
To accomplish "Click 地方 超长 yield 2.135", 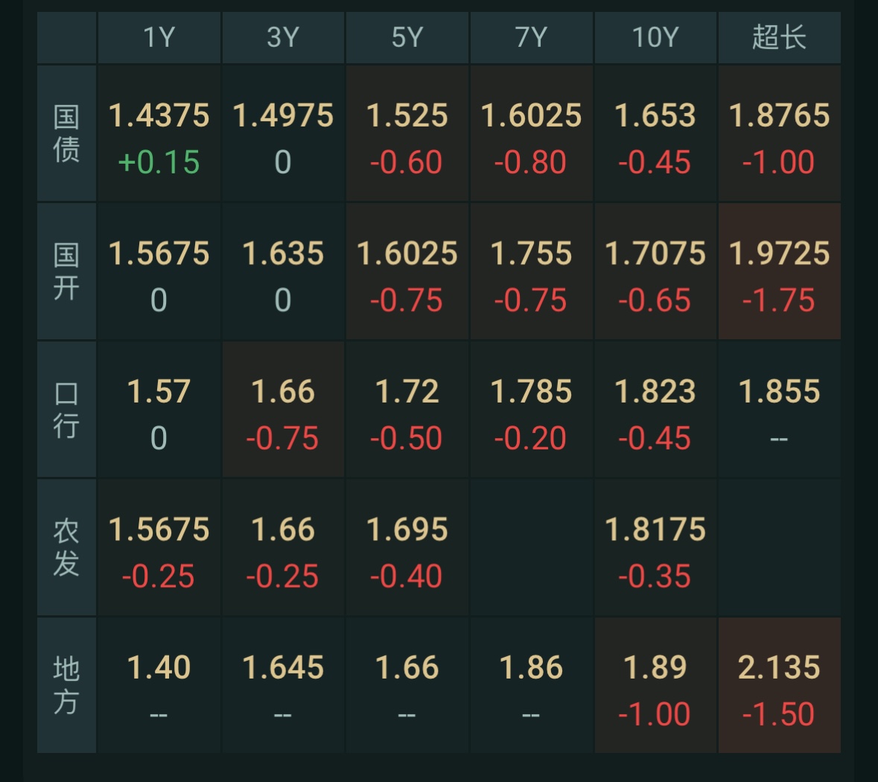I will [779, 685].
